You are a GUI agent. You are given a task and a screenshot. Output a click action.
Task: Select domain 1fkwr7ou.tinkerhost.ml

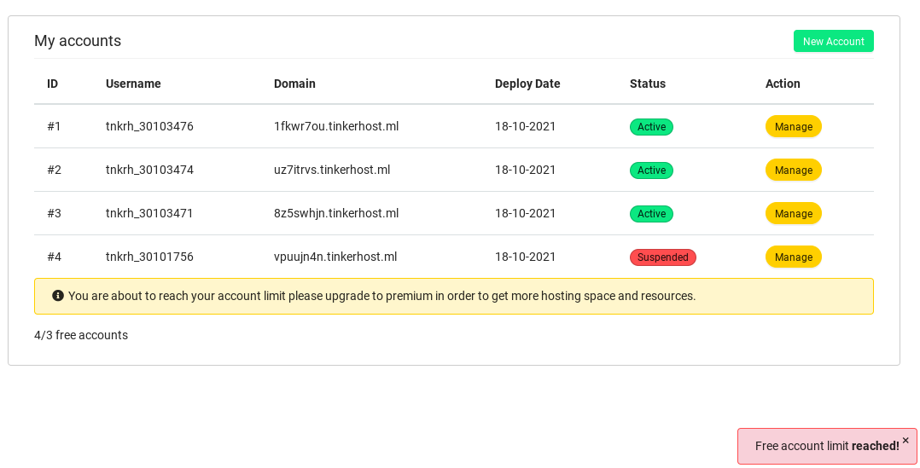[336, 126]
